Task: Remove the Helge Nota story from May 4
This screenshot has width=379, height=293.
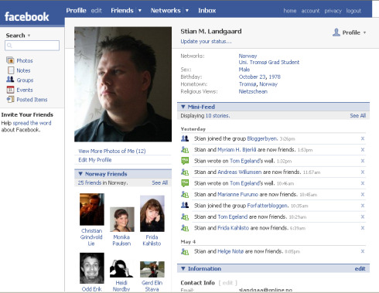Action: 363,251
